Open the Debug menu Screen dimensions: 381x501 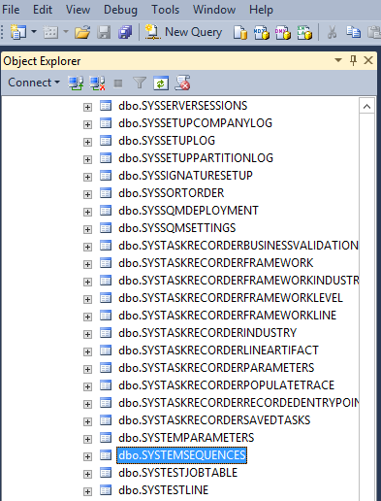coord(120,10)
